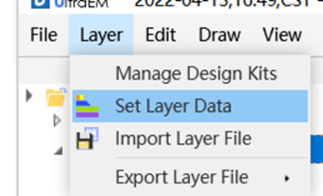The image size is (323, 196).
Task: Click the colored layer stack icon
Action: [x=87, y=106]
